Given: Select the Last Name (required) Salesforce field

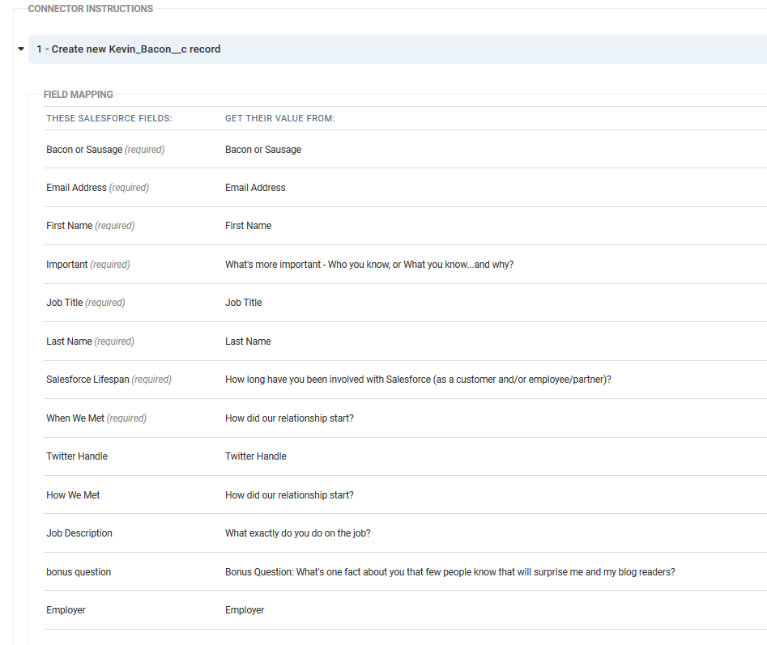Looking at the screenshot, I should coord(90,341).
